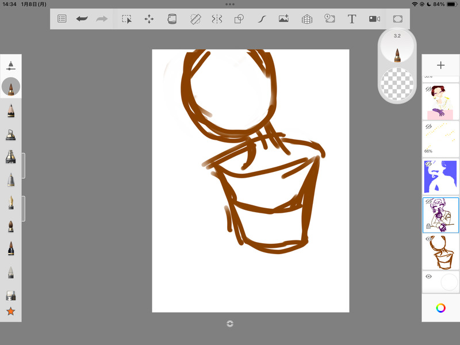Select the selection marquee tool
Screen dimensions: 460x345
[x=126, y=19]
